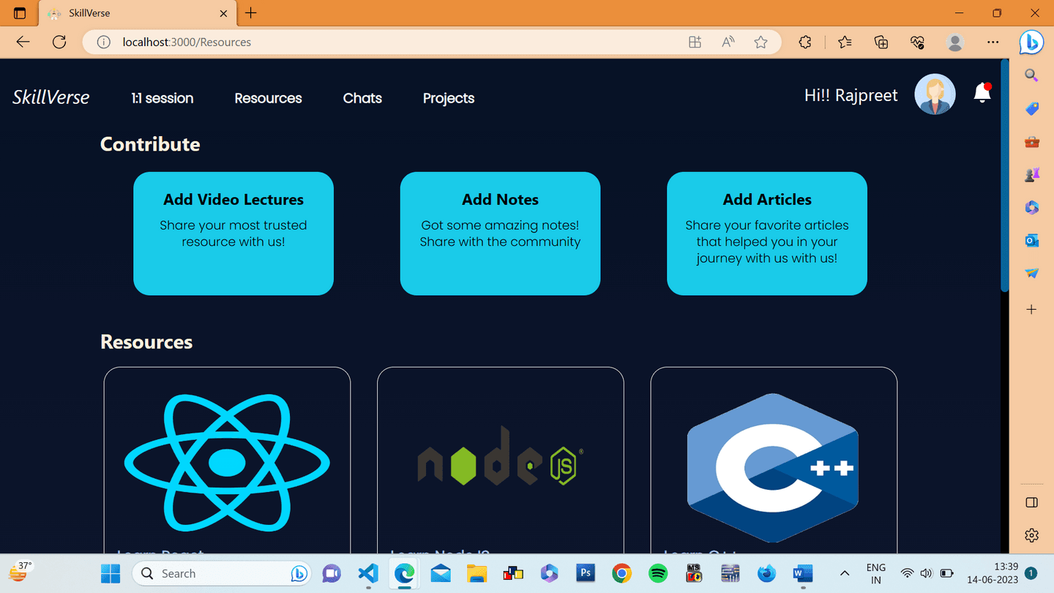Open Word from taskbar
The width and height of the screenshot is (1054, 593).
tap(803, 573)
